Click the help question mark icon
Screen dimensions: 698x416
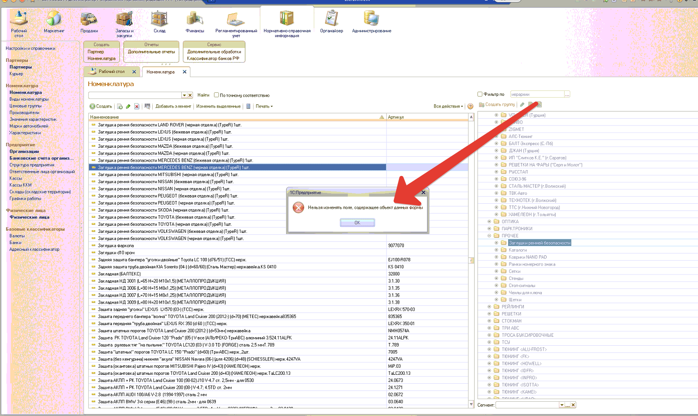tap(470, 107)
